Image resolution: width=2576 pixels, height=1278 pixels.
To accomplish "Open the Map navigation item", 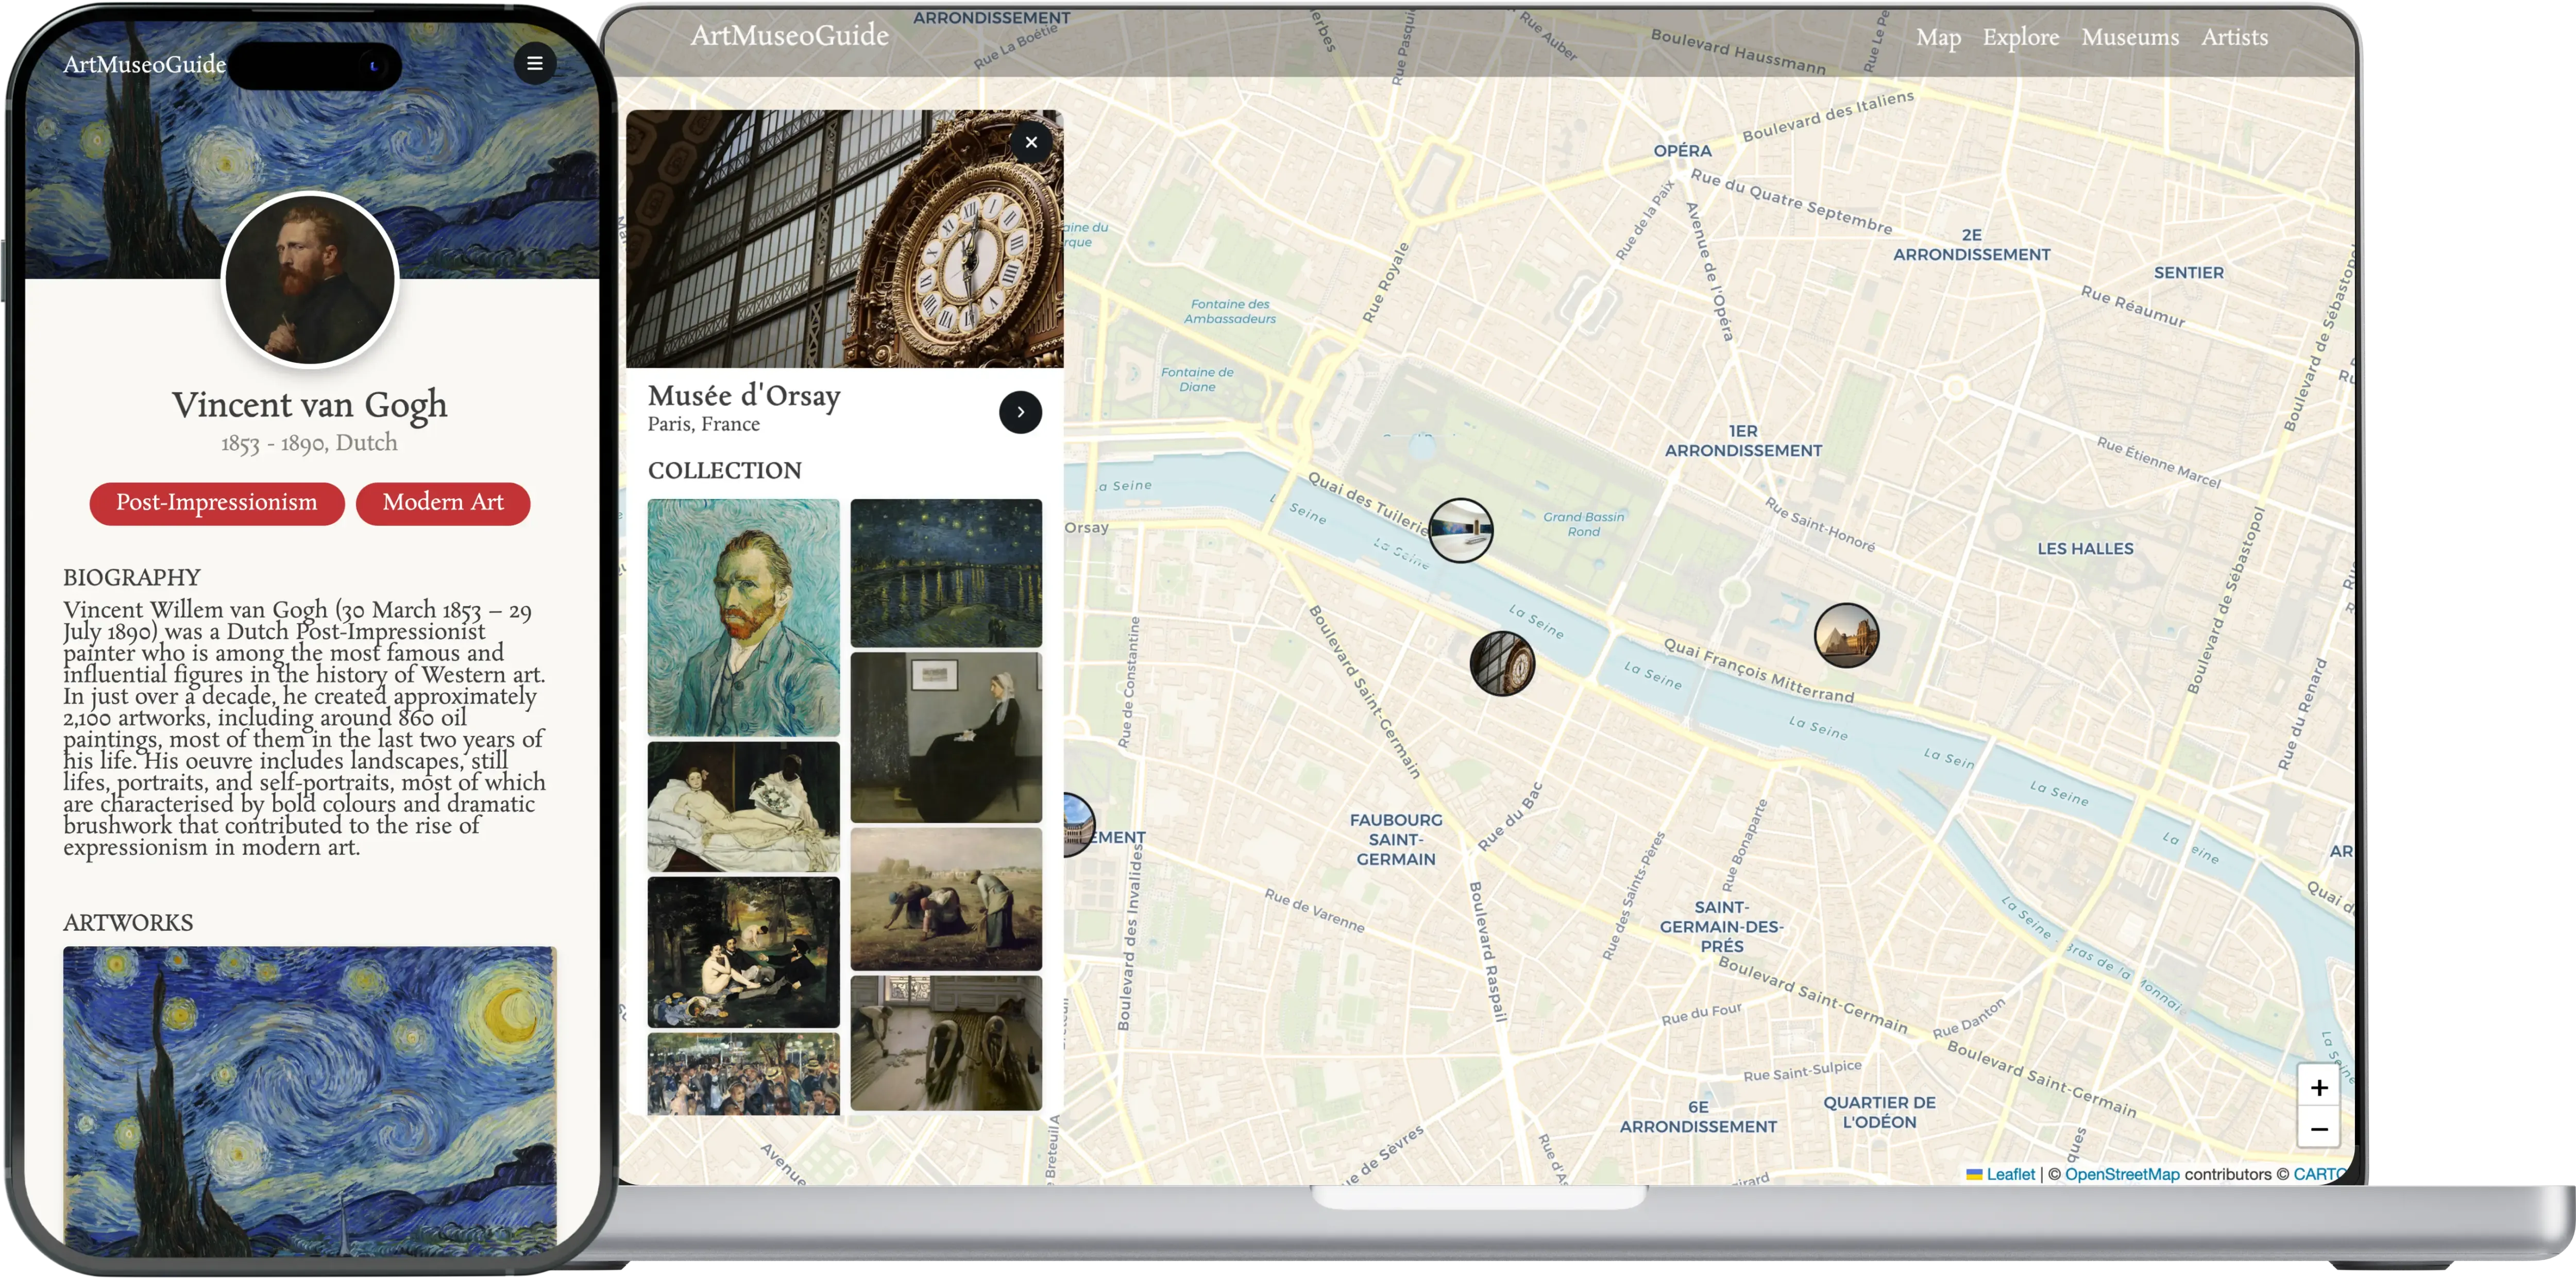I will click(x=1938, y=38).
